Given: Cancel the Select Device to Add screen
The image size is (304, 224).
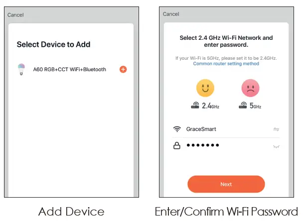Looking at the screenshot, I should coord(15,15).
